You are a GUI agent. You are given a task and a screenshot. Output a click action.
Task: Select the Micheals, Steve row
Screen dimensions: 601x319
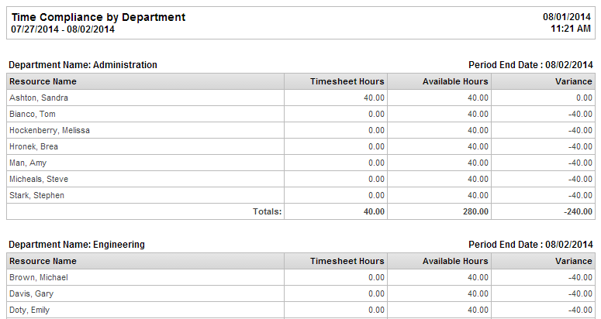[301, 179]
